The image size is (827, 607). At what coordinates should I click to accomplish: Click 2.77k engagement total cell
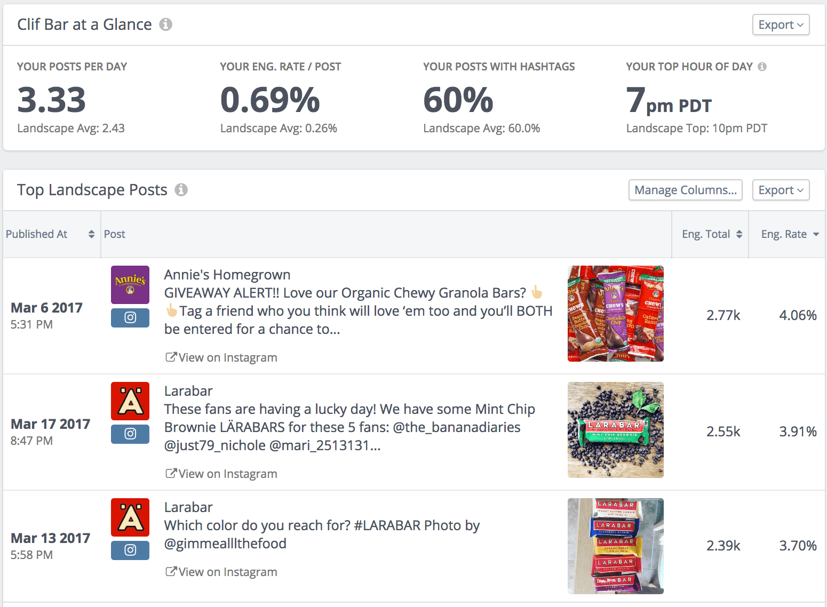click(723, 315)
